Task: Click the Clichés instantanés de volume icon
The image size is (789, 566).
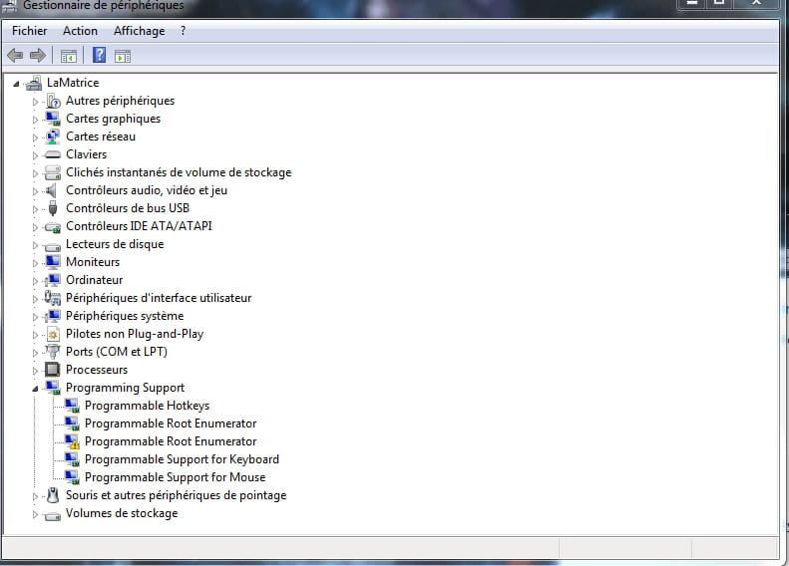Action: (53, 173)
